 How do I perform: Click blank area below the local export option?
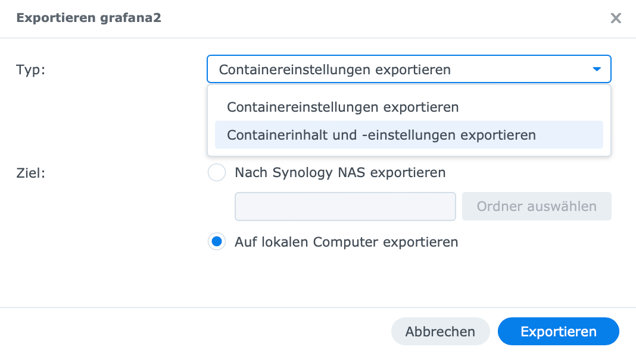click(x=333, y=276)
